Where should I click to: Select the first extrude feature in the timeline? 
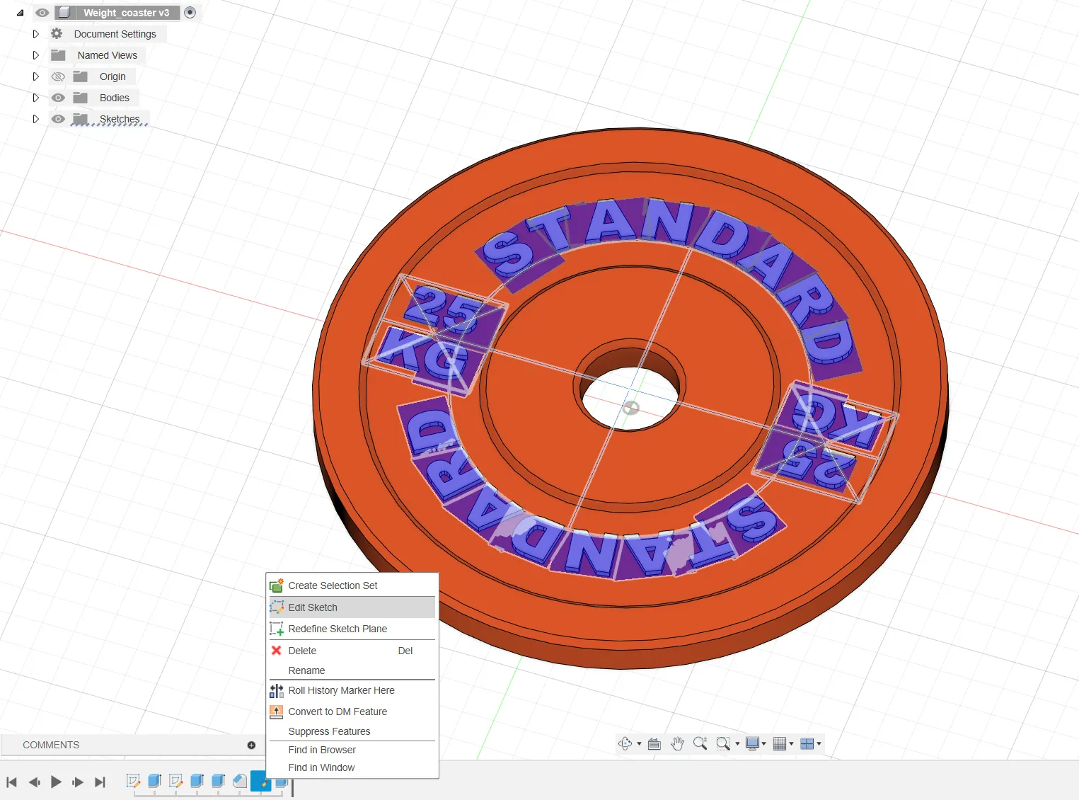point(154,782)
